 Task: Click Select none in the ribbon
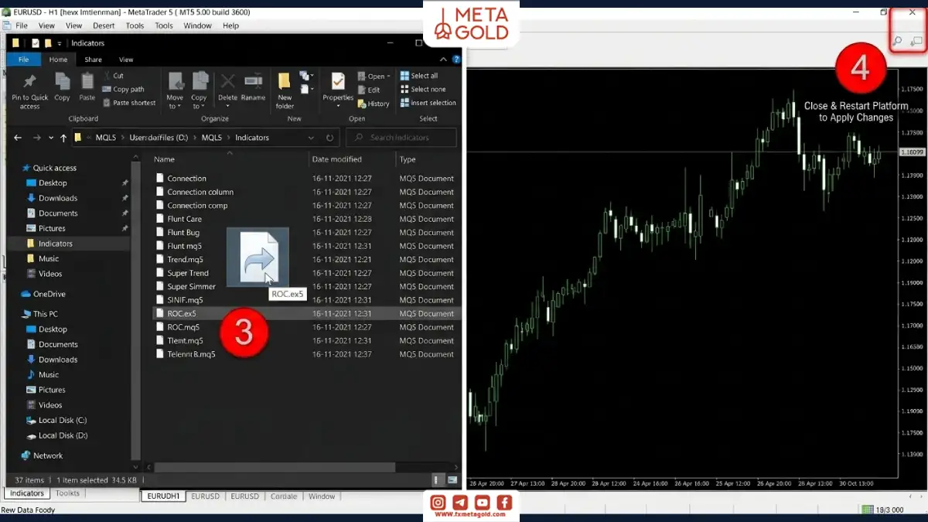pos(422,89)
